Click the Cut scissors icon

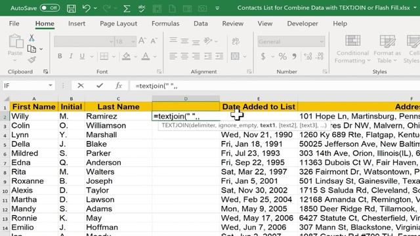click(x=31, y=38)
